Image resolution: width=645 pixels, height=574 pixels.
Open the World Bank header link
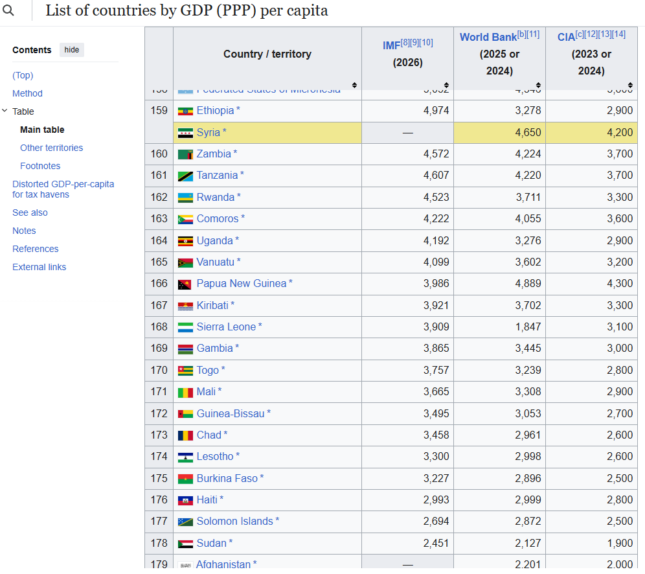click(x=488, y=37)
